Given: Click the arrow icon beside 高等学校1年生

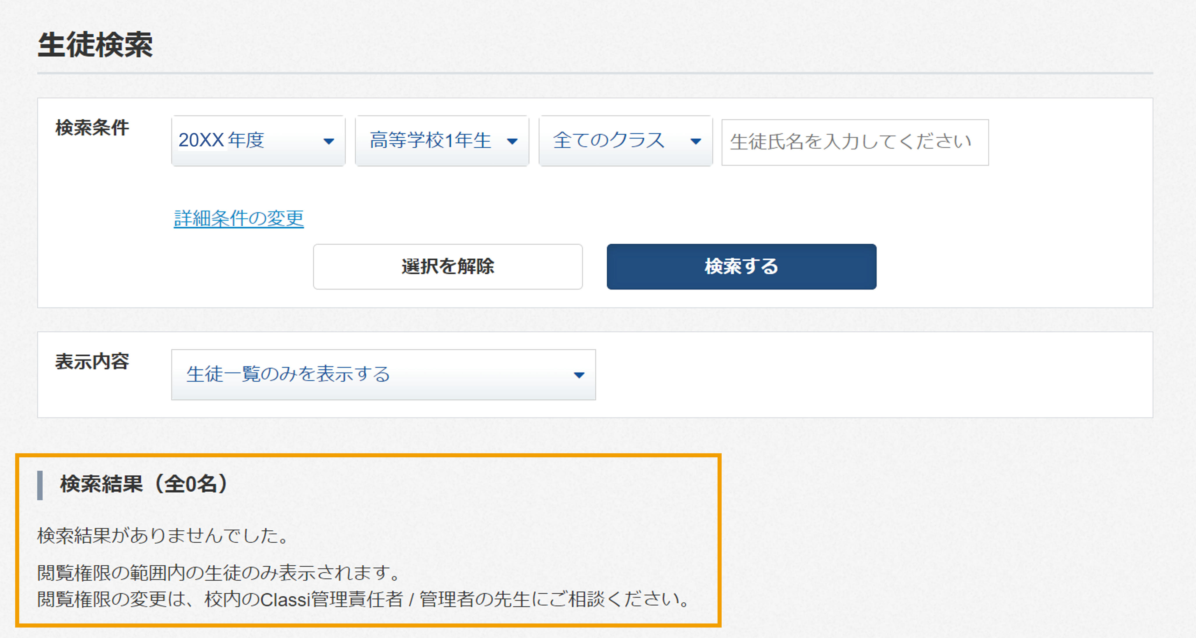Looking at the screenshot, I should (x=512, y=141).
